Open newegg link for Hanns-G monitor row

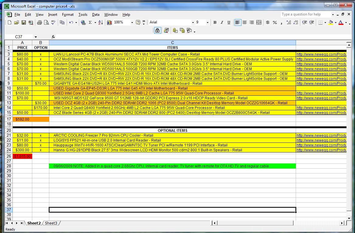pyautogui.click(x=321, y=150)
